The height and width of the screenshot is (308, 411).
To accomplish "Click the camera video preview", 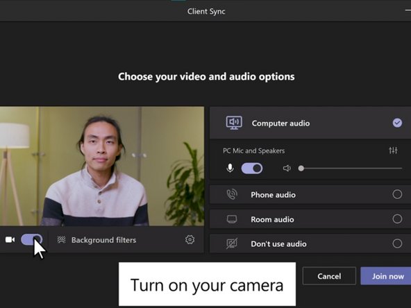I will (102, 166).
